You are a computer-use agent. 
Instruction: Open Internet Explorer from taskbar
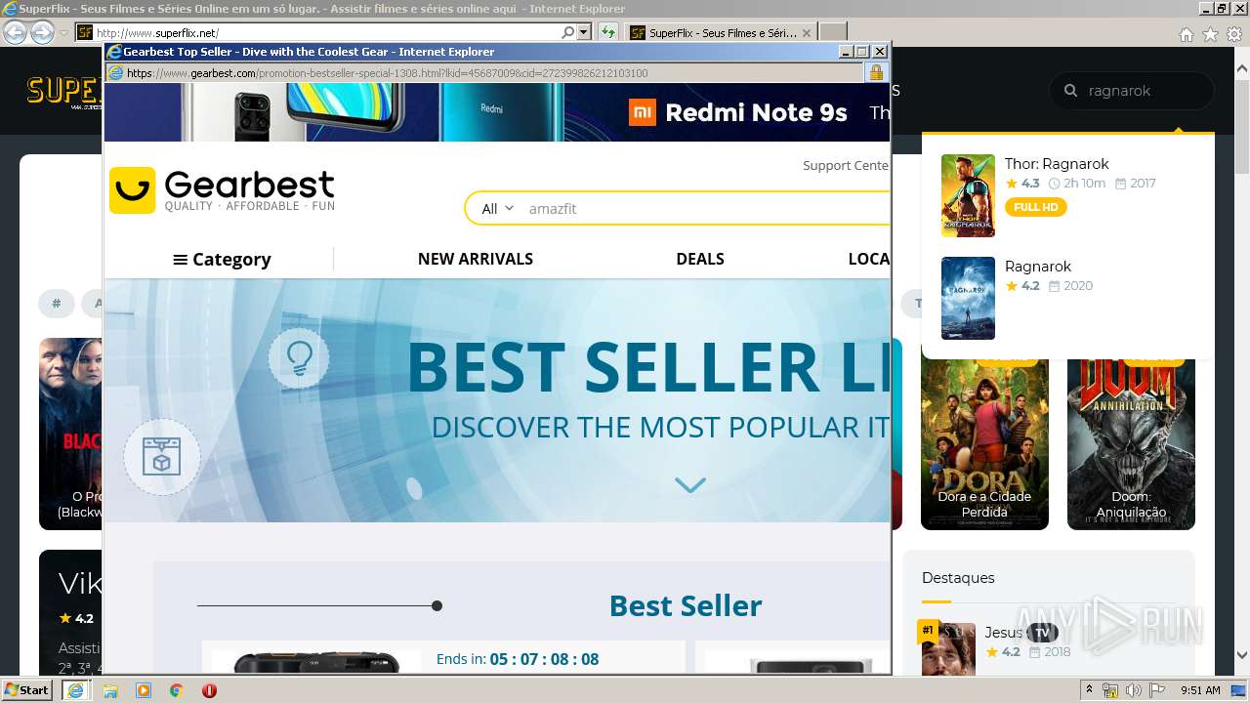pyautogui.click(x=75, y=689)
